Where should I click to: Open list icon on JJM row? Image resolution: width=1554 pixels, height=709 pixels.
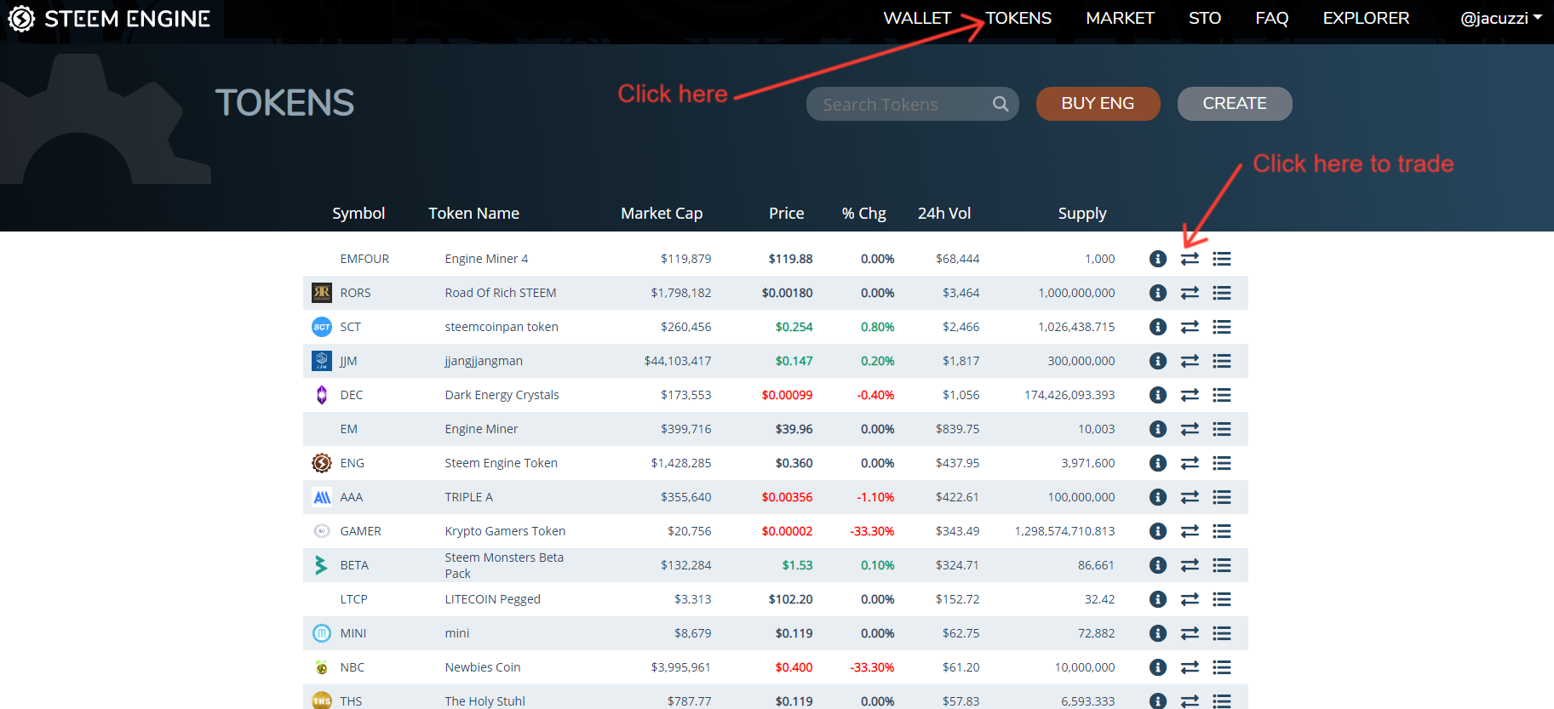click(x=1222, y=361)
